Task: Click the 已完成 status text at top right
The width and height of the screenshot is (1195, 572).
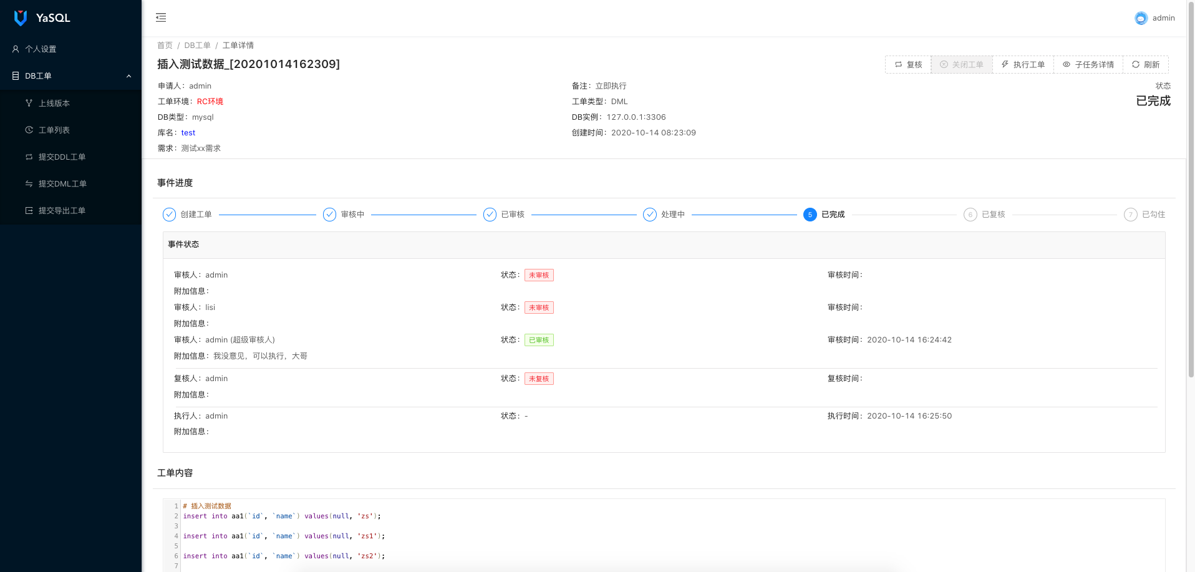Action: (1153, 101)
